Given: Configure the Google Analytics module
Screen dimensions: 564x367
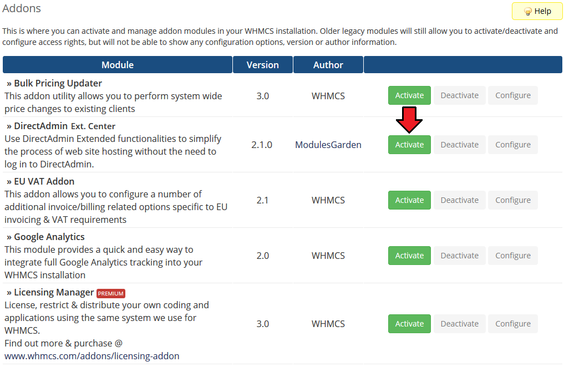Looking at the screenshot, I should (513, 256).
